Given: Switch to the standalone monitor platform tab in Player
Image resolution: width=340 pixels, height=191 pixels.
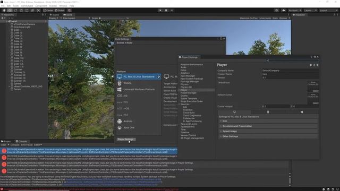Looking at the screenshot, I should 234,112.
